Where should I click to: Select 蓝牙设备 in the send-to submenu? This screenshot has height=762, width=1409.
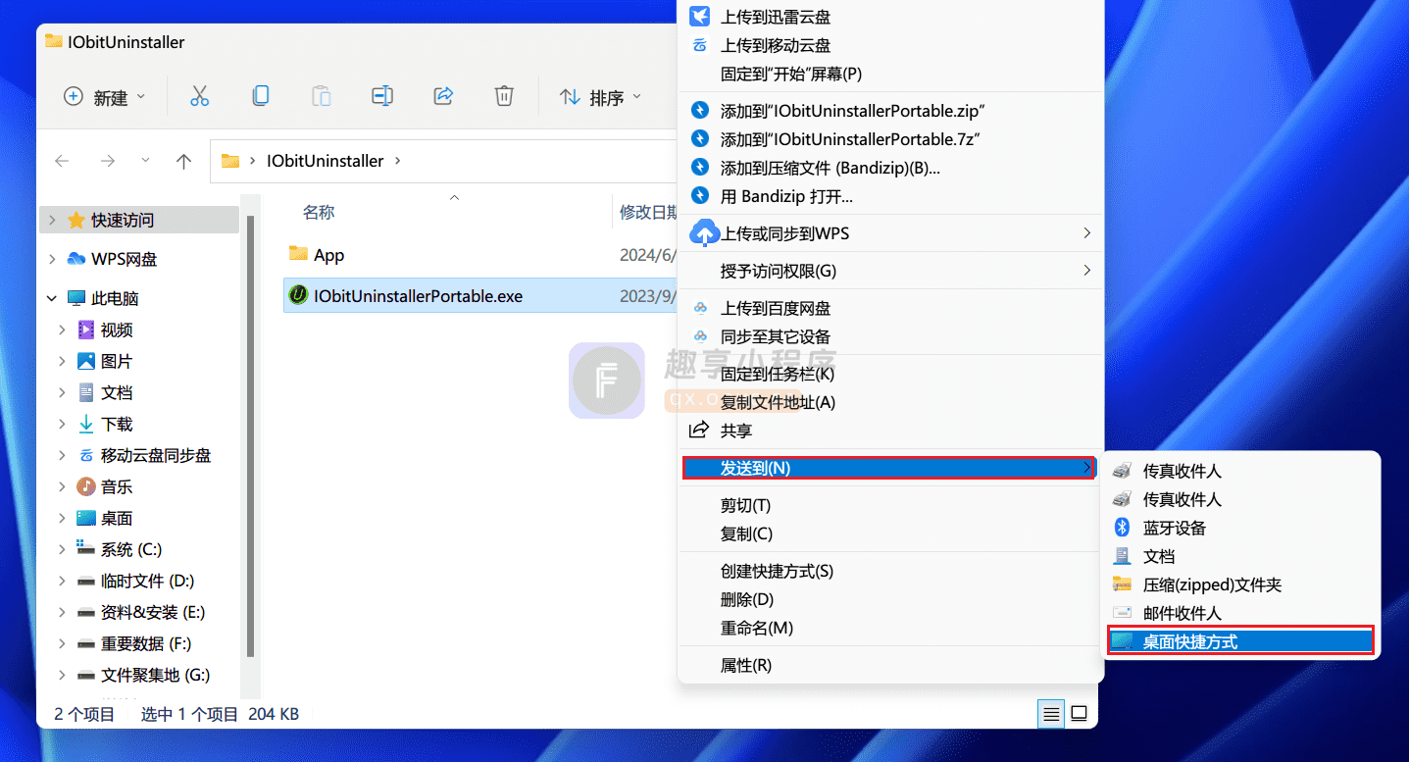pyautogui.click(x=1240, y=528)
